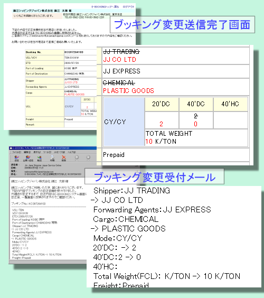Click the 'Total Weight(FCL)' line in the enlarged mail text
The height and width of the screenshot is (298, 264).
[x=167, y=276]
